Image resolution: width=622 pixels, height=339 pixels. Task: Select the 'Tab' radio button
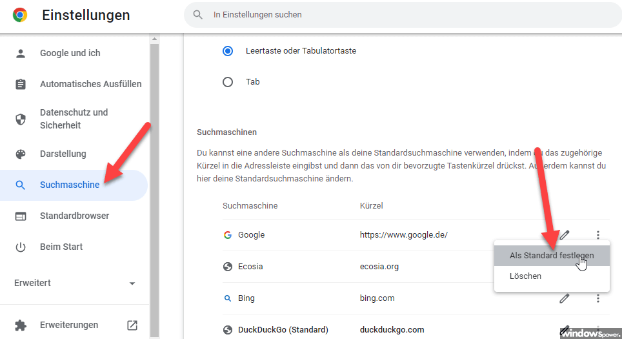click(228, 82)
